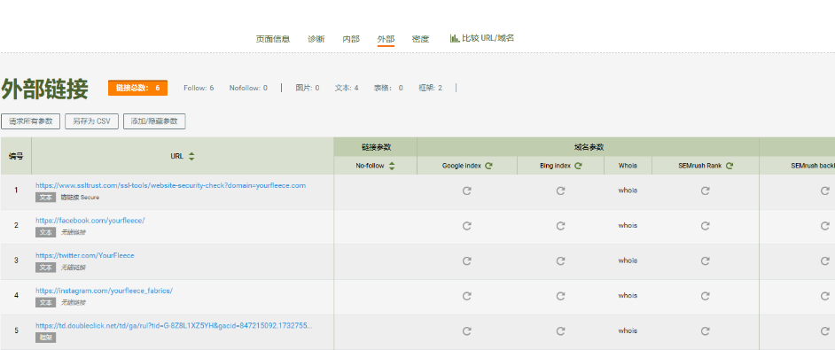Click the 请求所有参数 button

pos(30,121)
